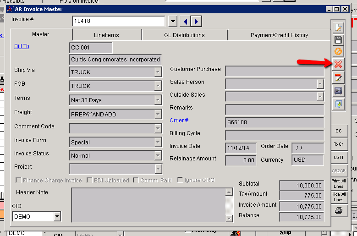357x236 pixels.
Task: Switch to the LineItems tab
Action: pos(107,35)
